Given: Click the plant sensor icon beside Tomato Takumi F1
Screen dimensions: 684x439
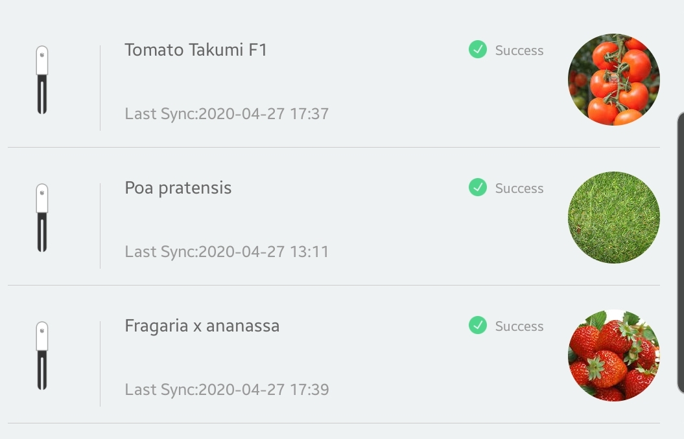Looking at the screenshot, I should pos(42,80).
